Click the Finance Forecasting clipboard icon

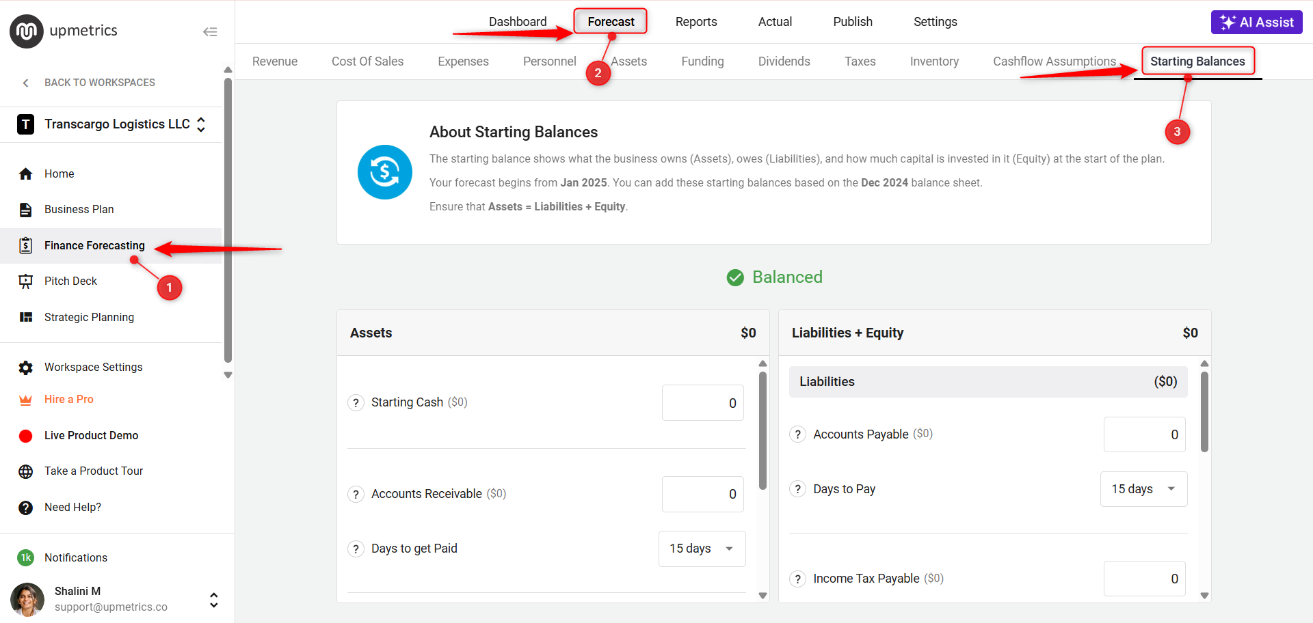tap(26, 245)
